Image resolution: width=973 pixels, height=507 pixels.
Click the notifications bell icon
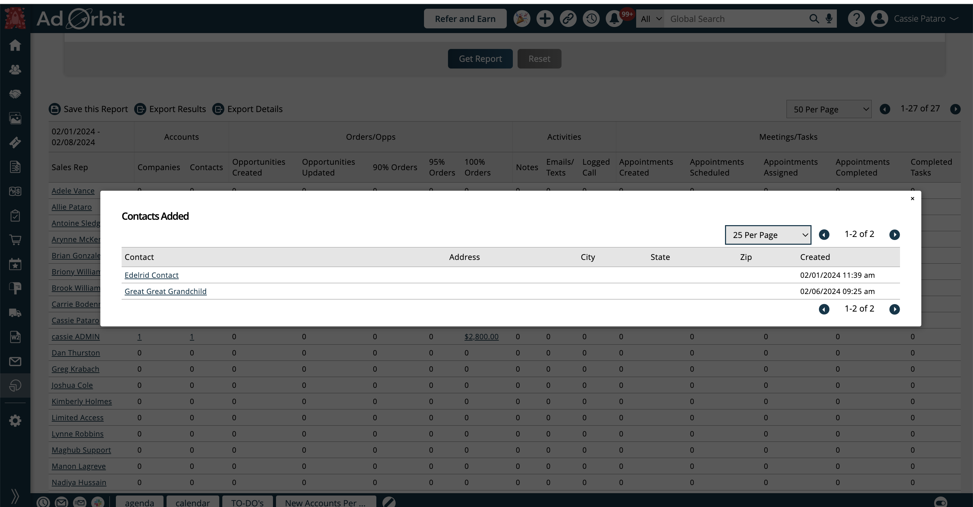pos(614,19)
